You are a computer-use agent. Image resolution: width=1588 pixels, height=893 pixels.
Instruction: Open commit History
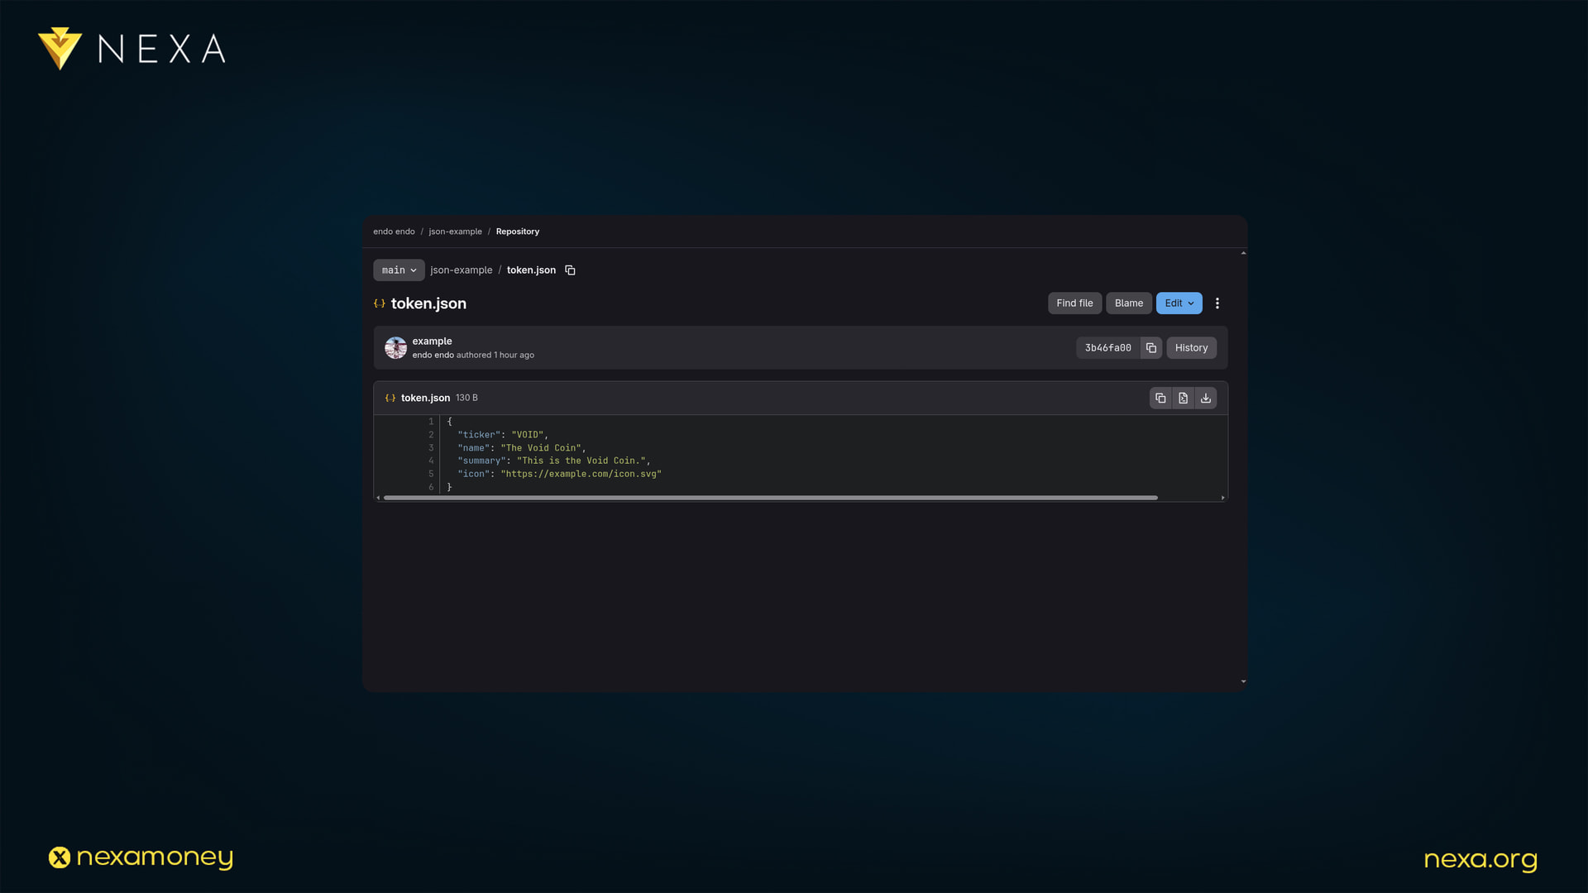[x=1191, y=348]
